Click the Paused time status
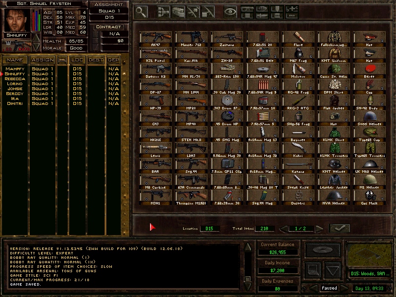 coord(329,288)
